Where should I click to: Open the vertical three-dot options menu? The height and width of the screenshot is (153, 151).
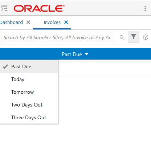(145, 8)
